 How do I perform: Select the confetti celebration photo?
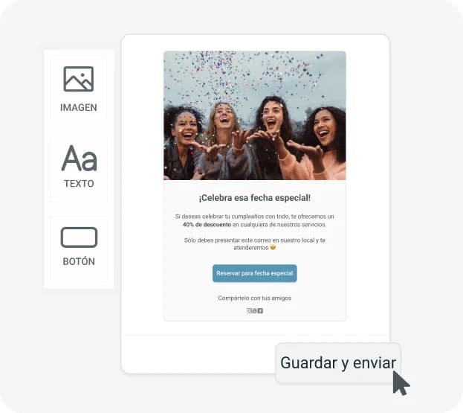255,115
